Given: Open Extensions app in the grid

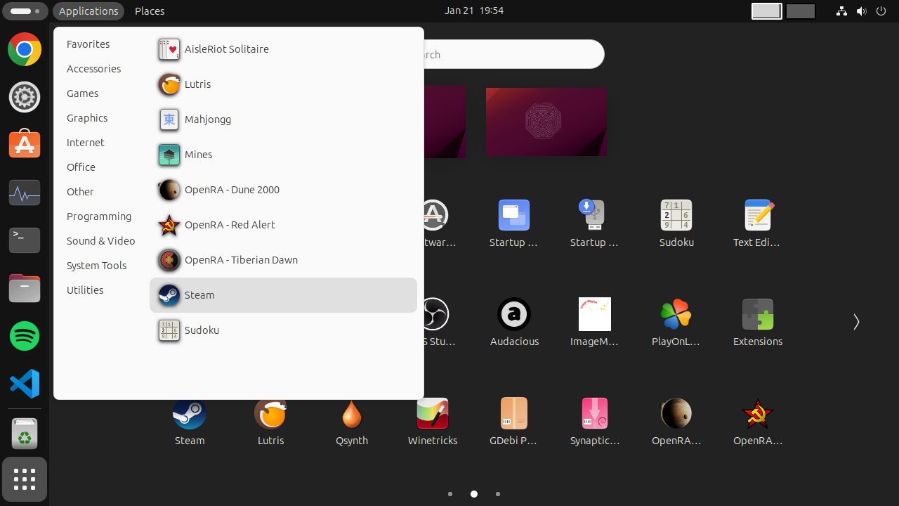Looking at the screenshot, I should tap(758, 322).
